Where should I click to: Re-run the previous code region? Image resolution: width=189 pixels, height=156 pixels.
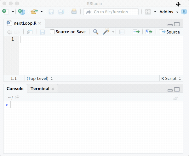click(x=149, y=32)
